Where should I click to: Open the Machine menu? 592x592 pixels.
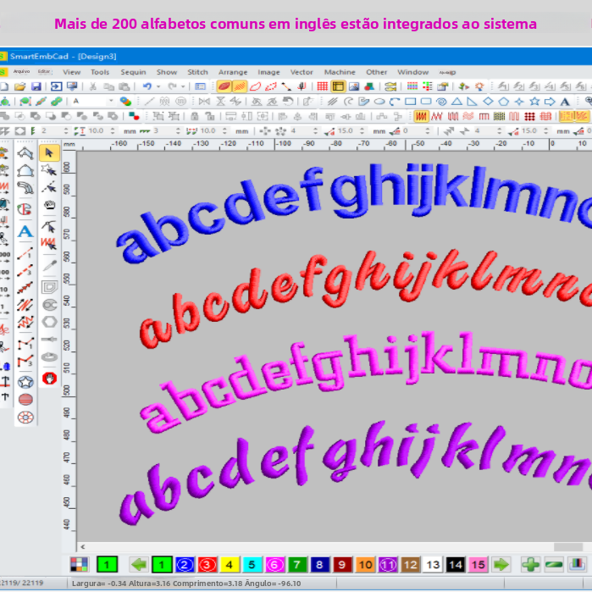tap(340, 72)
